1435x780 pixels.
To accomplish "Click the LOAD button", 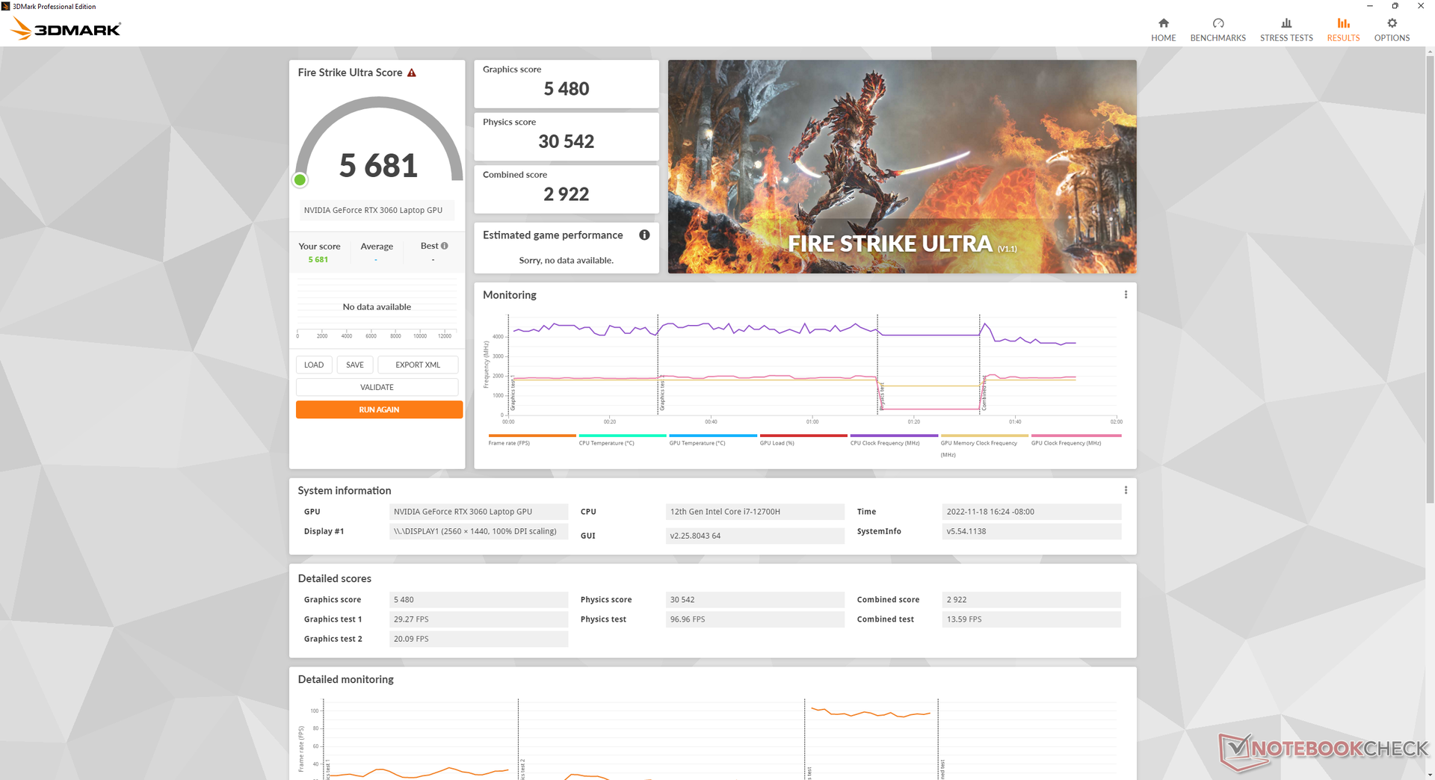I will (314, 365).
